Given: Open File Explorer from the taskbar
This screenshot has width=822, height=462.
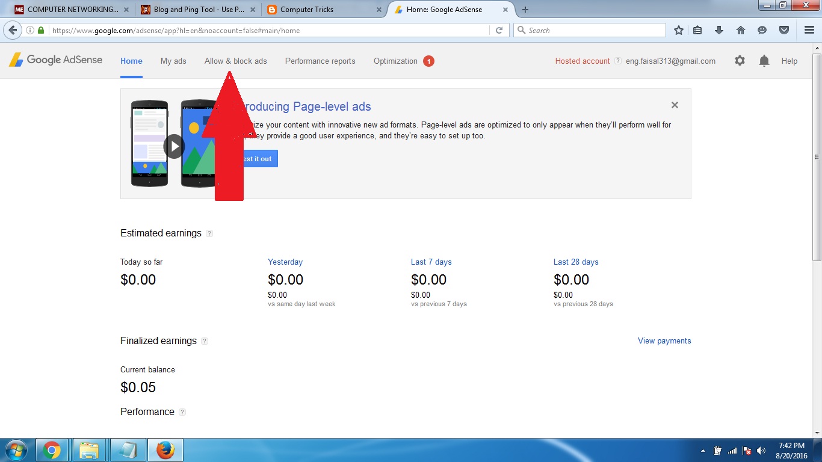Looking at the screenshot, I should 89,450.
